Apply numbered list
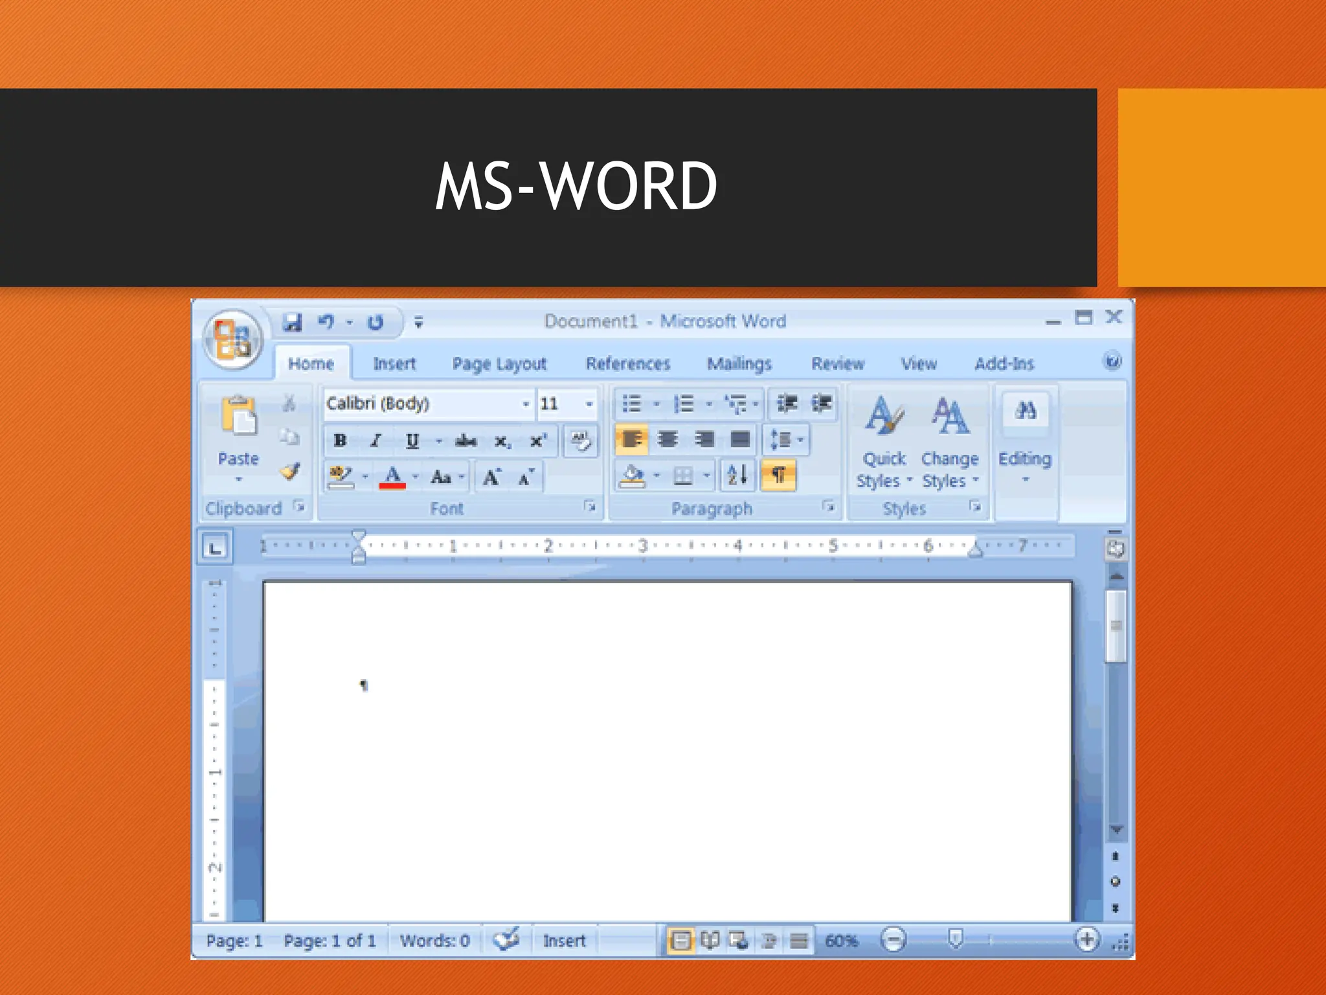The height and width of the screenshot is (995, 1326). (x=684, y=404)
